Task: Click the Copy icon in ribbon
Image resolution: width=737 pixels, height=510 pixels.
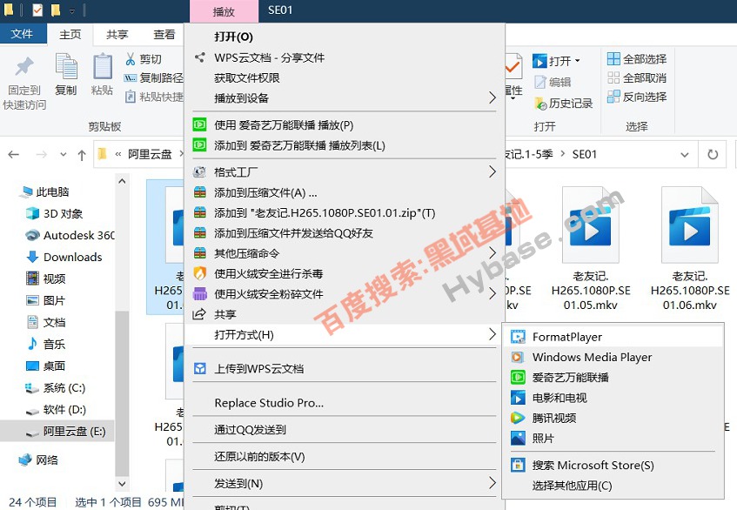Action: point(66,67)
